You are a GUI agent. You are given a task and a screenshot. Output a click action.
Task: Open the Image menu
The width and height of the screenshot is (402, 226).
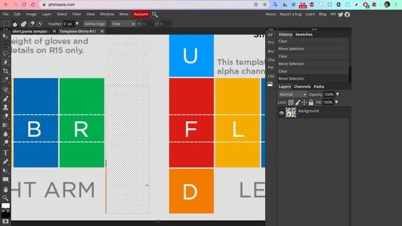pyautogui.click(x=31, y=14)
